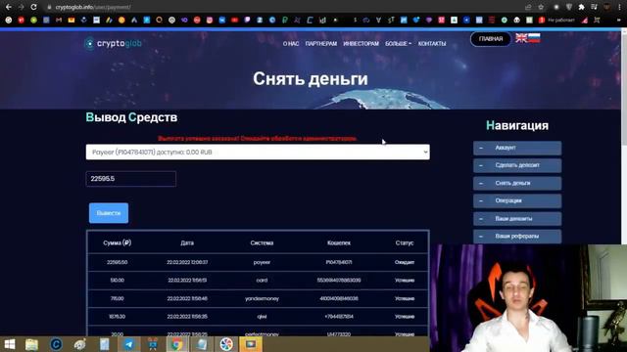Open the 'Не работает' bookmark

pos(557,20)
